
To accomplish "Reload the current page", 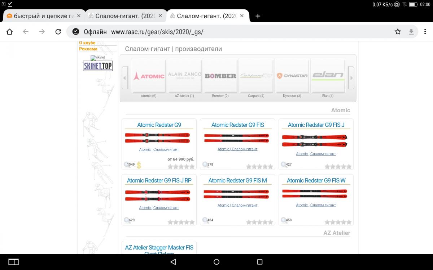I will (58, 32).
